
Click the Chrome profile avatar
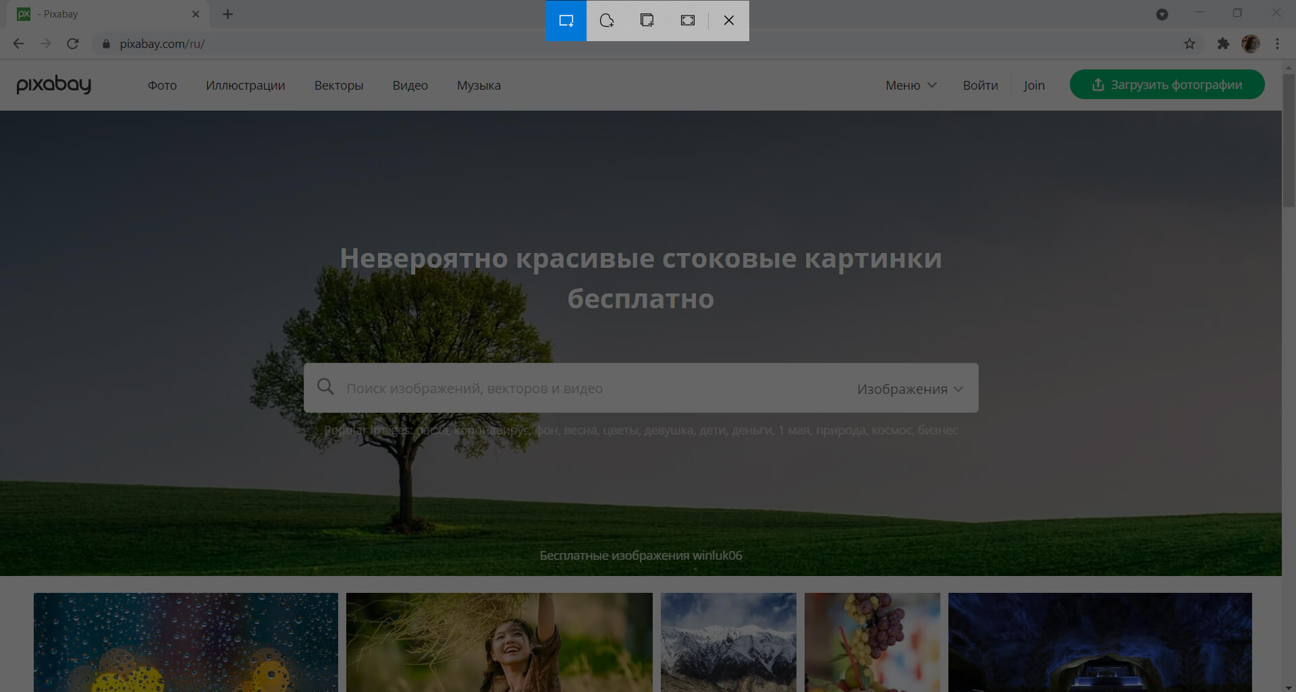[x=1252, y=43]
